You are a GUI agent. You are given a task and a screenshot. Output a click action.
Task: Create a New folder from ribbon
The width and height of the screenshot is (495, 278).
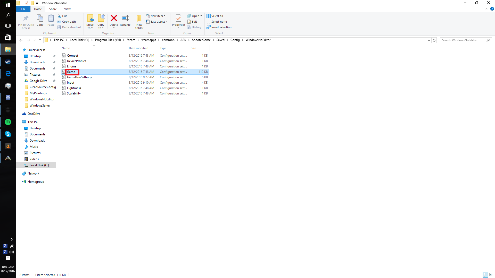[139, 22]
